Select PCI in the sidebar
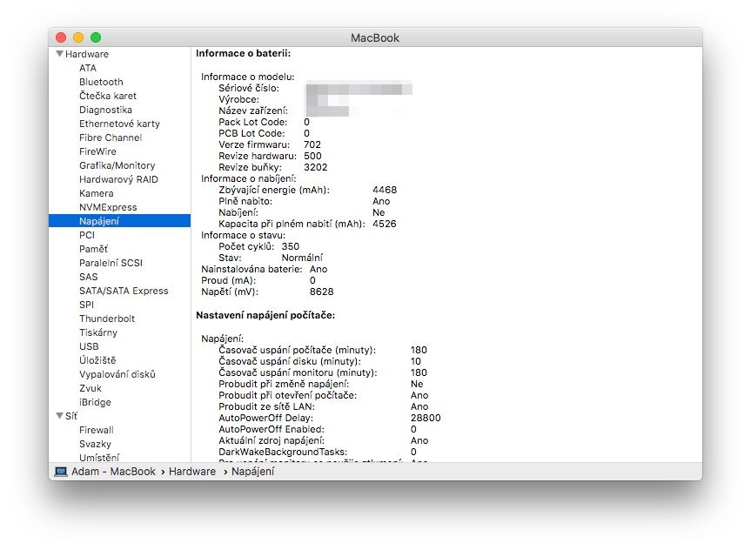 tap(87, 235)
